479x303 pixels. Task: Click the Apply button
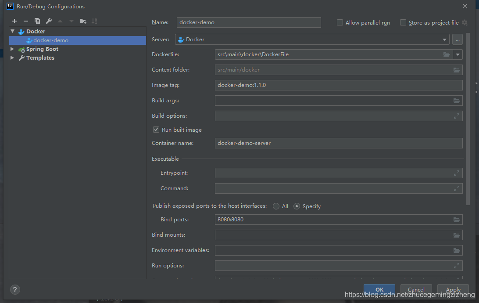pyautogui.click(x=453, y=289)
